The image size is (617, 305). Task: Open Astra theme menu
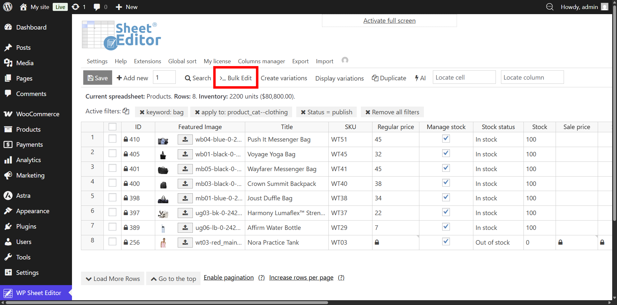[x=23, y=196]
